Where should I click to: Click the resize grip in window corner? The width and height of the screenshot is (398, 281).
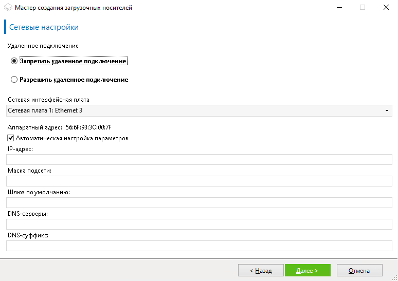point(395,278)
